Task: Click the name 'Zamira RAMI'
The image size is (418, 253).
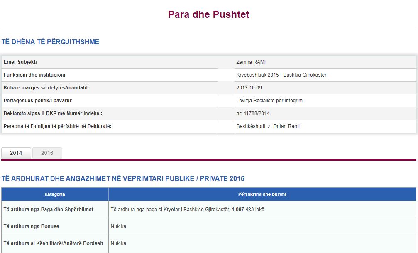Action: (x=251, y=62)
